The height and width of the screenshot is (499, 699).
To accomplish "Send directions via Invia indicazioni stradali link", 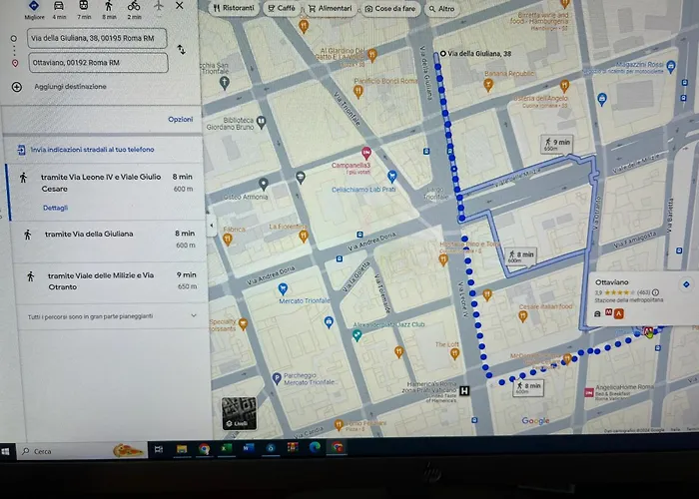I will click(92, 150).
